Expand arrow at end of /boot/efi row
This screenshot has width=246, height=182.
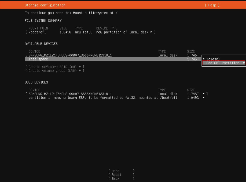click(x=152, y=32)
